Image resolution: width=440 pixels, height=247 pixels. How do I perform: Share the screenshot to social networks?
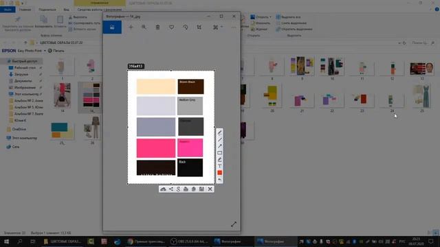[171, 189]
